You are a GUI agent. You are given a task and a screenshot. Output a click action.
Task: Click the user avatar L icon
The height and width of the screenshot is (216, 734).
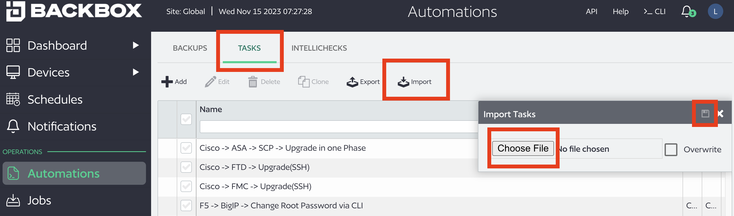[715, 12]
